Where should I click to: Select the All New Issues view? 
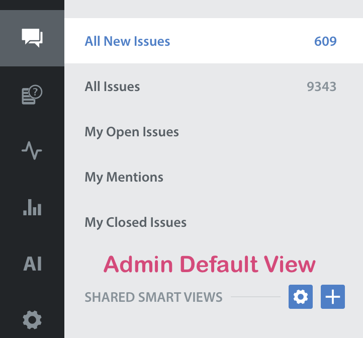pos(128,41)
